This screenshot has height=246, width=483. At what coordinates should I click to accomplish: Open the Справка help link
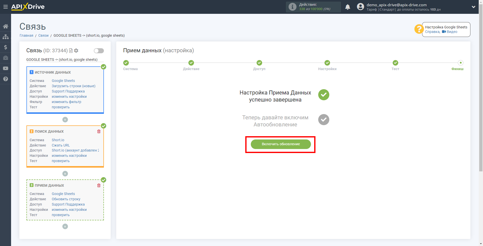point(432,32)
